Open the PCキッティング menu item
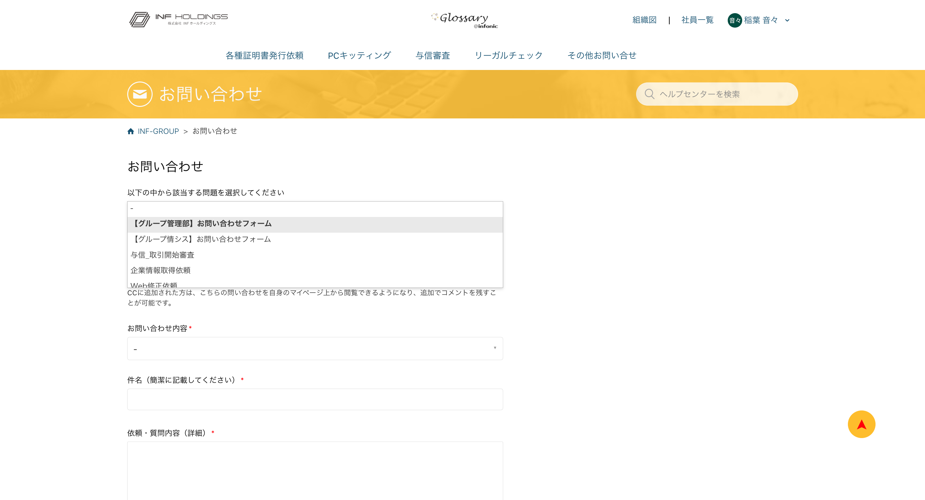This screenshot has width=925, height=500. pyautogui.click(x=359, y=55)
